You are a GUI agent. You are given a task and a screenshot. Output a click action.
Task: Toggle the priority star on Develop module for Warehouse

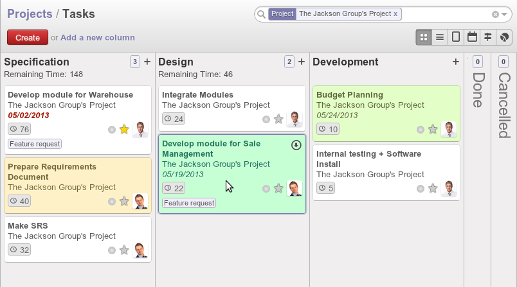tap(124, 130)
